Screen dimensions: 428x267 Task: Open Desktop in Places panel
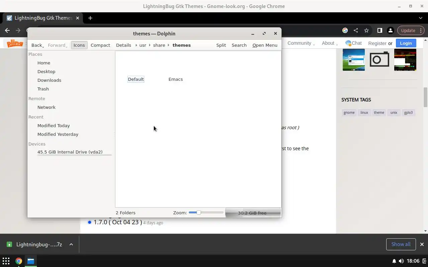[46, 71]
